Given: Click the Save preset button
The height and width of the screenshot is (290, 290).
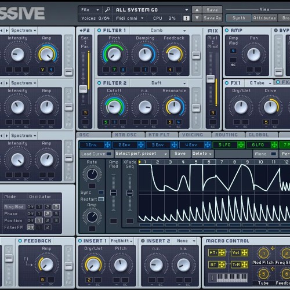Looking at the screenshot, I should (x=212, y=10).
